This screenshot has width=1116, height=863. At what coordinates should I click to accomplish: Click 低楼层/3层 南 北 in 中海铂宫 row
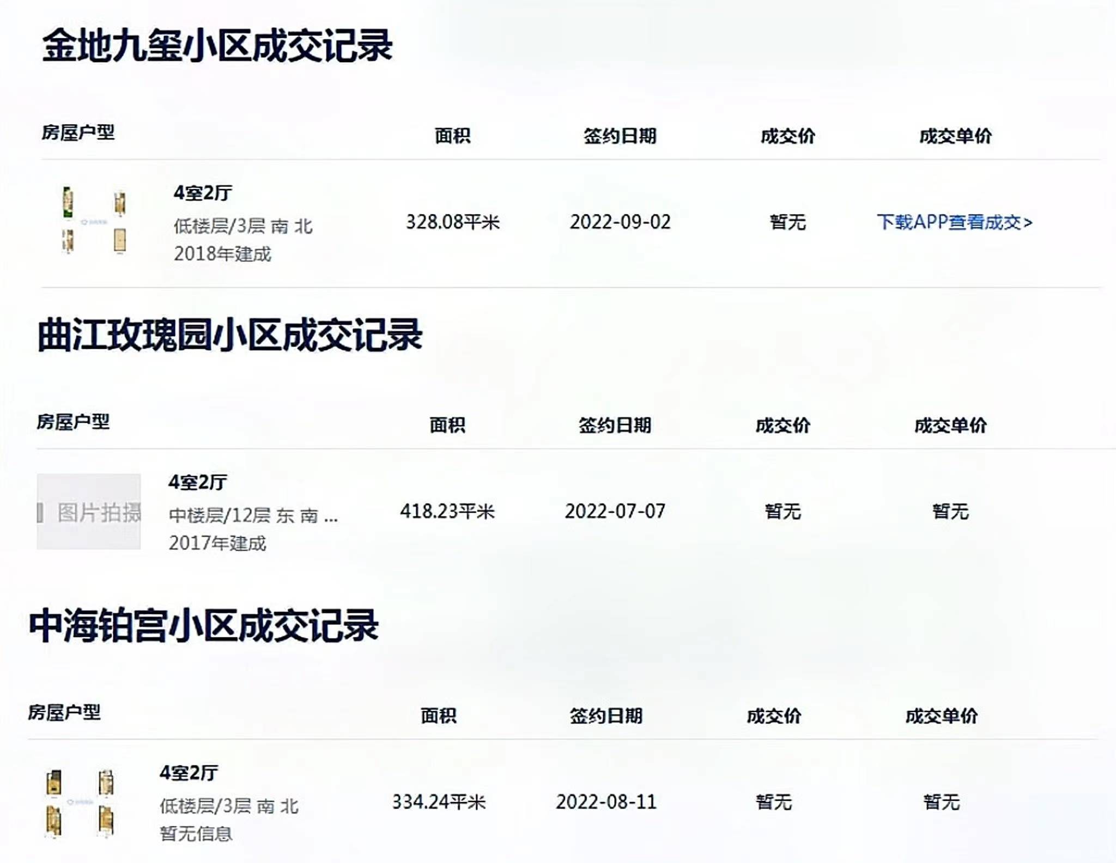229,806
